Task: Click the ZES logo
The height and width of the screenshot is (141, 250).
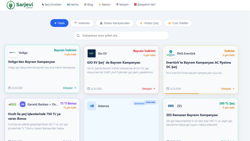Action: [x=171, y=106]
